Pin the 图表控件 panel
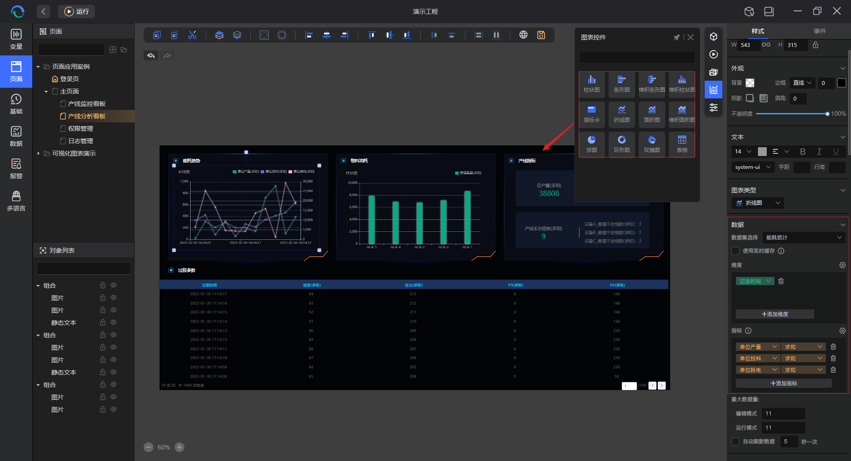Image resolution: width=851 pixels, height=461 pixels. click(676, 37)
